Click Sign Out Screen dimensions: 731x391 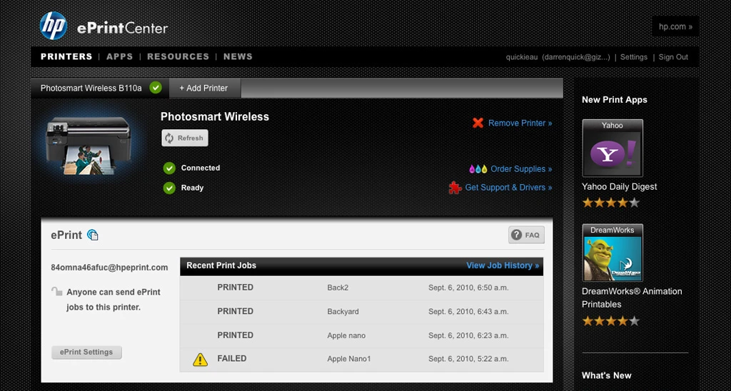673,57
